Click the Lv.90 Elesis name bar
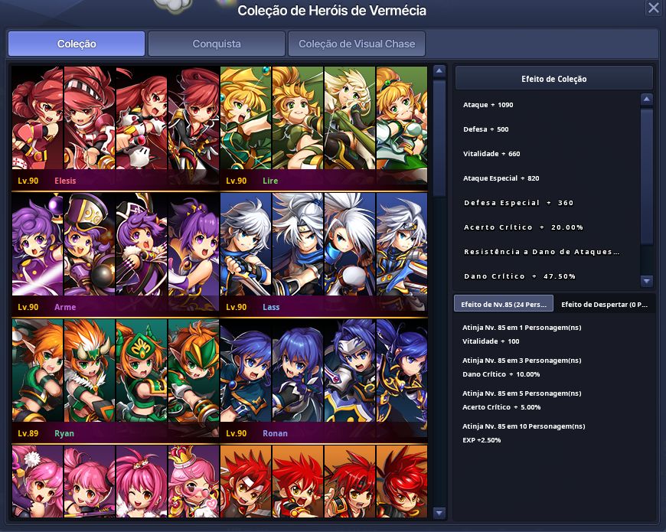This screenshot has width=666, height=532. (115, 181)
